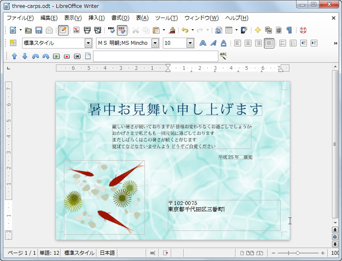Select the Print File Directly icon
The image size is (342, 261).
(x=87, y=30)
